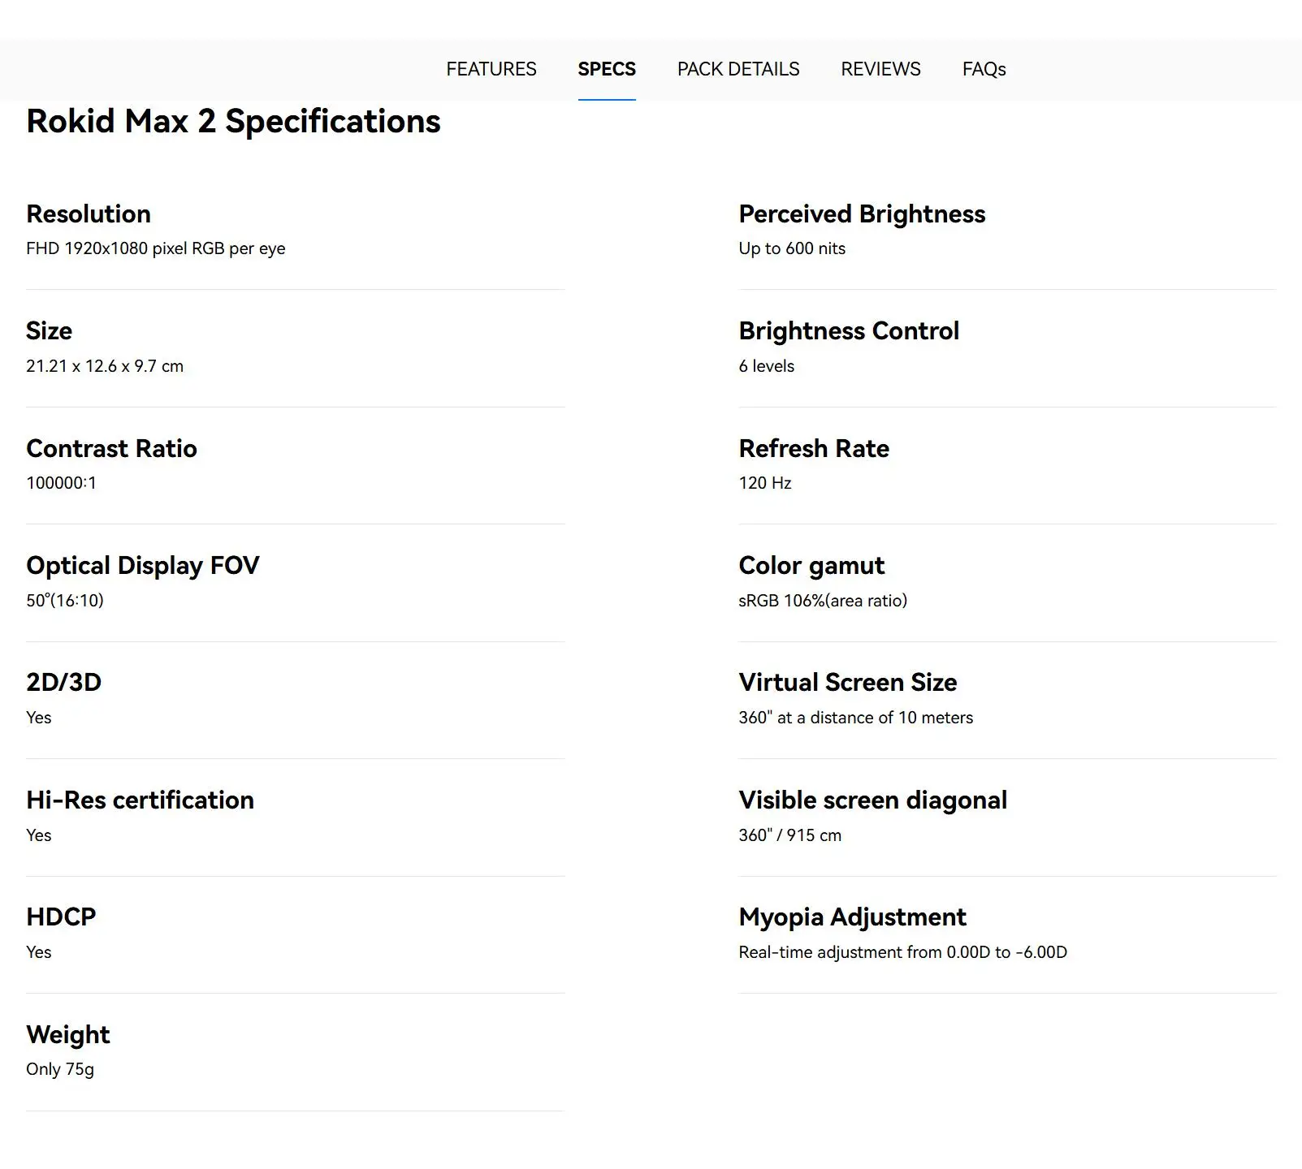Click the Refresh Rate heading
This screenshot has height=1169, width=1302.
click(814, 449)
